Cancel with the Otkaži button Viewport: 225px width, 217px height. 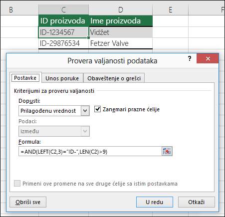click(x=197, y=202)
